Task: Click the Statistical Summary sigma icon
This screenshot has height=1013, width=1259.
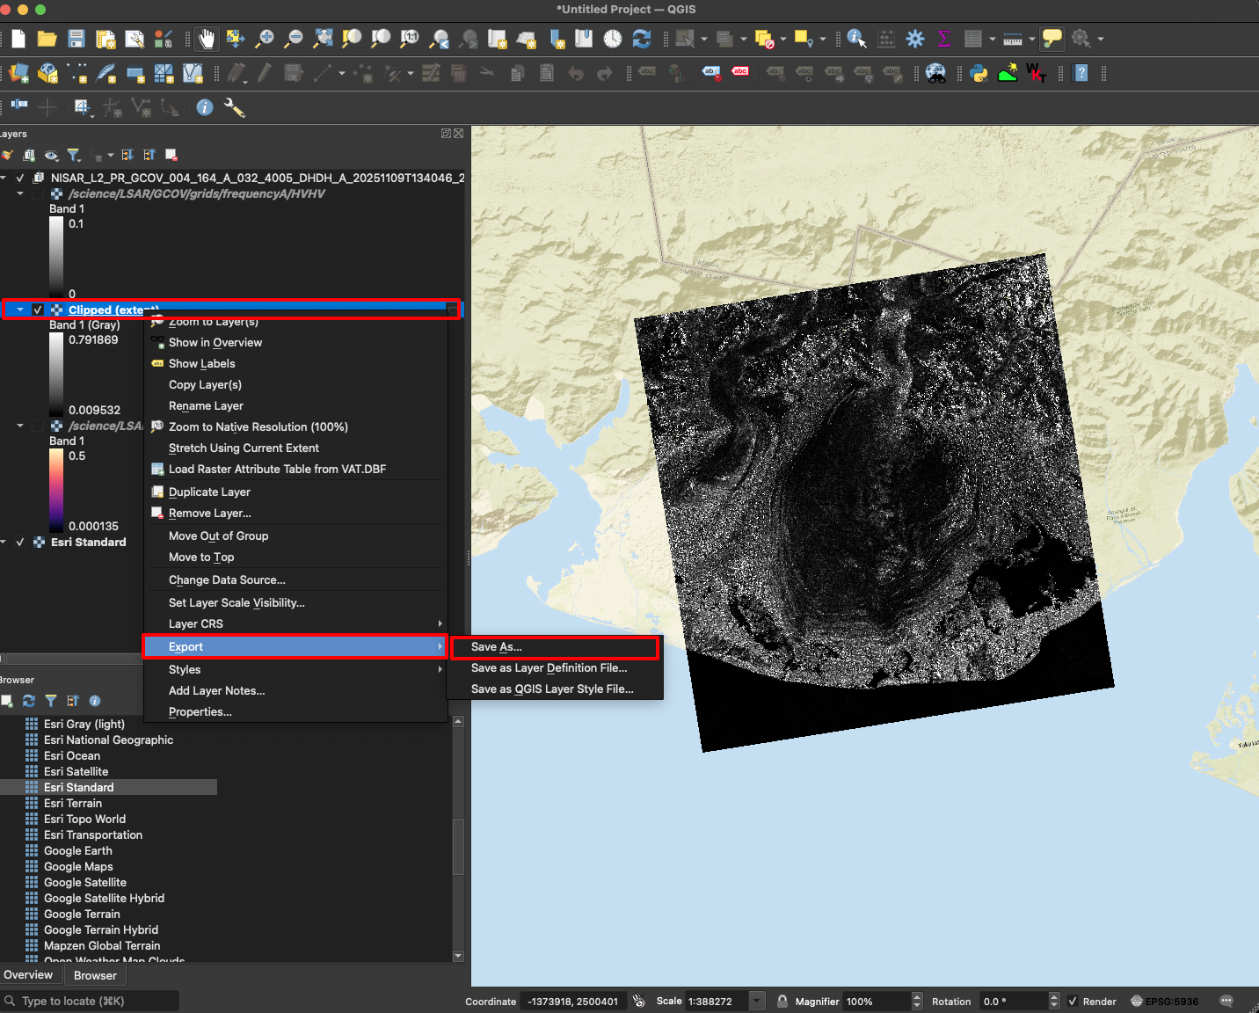Action: click(x=944, y=39)
